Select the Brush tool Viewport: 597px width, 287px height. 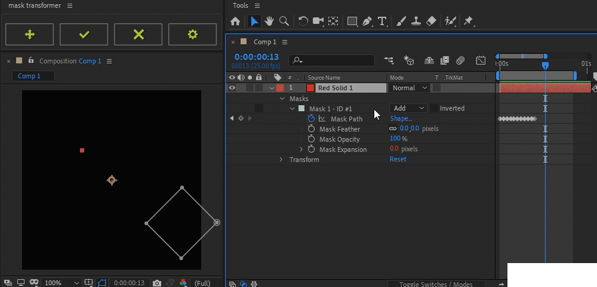tap(401, 21)
